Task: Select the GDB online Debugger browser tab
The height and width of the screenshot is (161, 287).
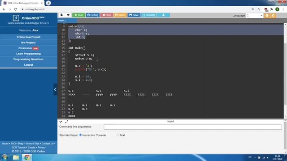Action: 23,3
